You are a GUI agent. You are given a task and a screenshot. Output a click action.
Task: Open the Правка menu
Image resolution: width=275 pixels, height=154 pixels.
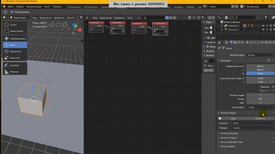pos(20,7)
